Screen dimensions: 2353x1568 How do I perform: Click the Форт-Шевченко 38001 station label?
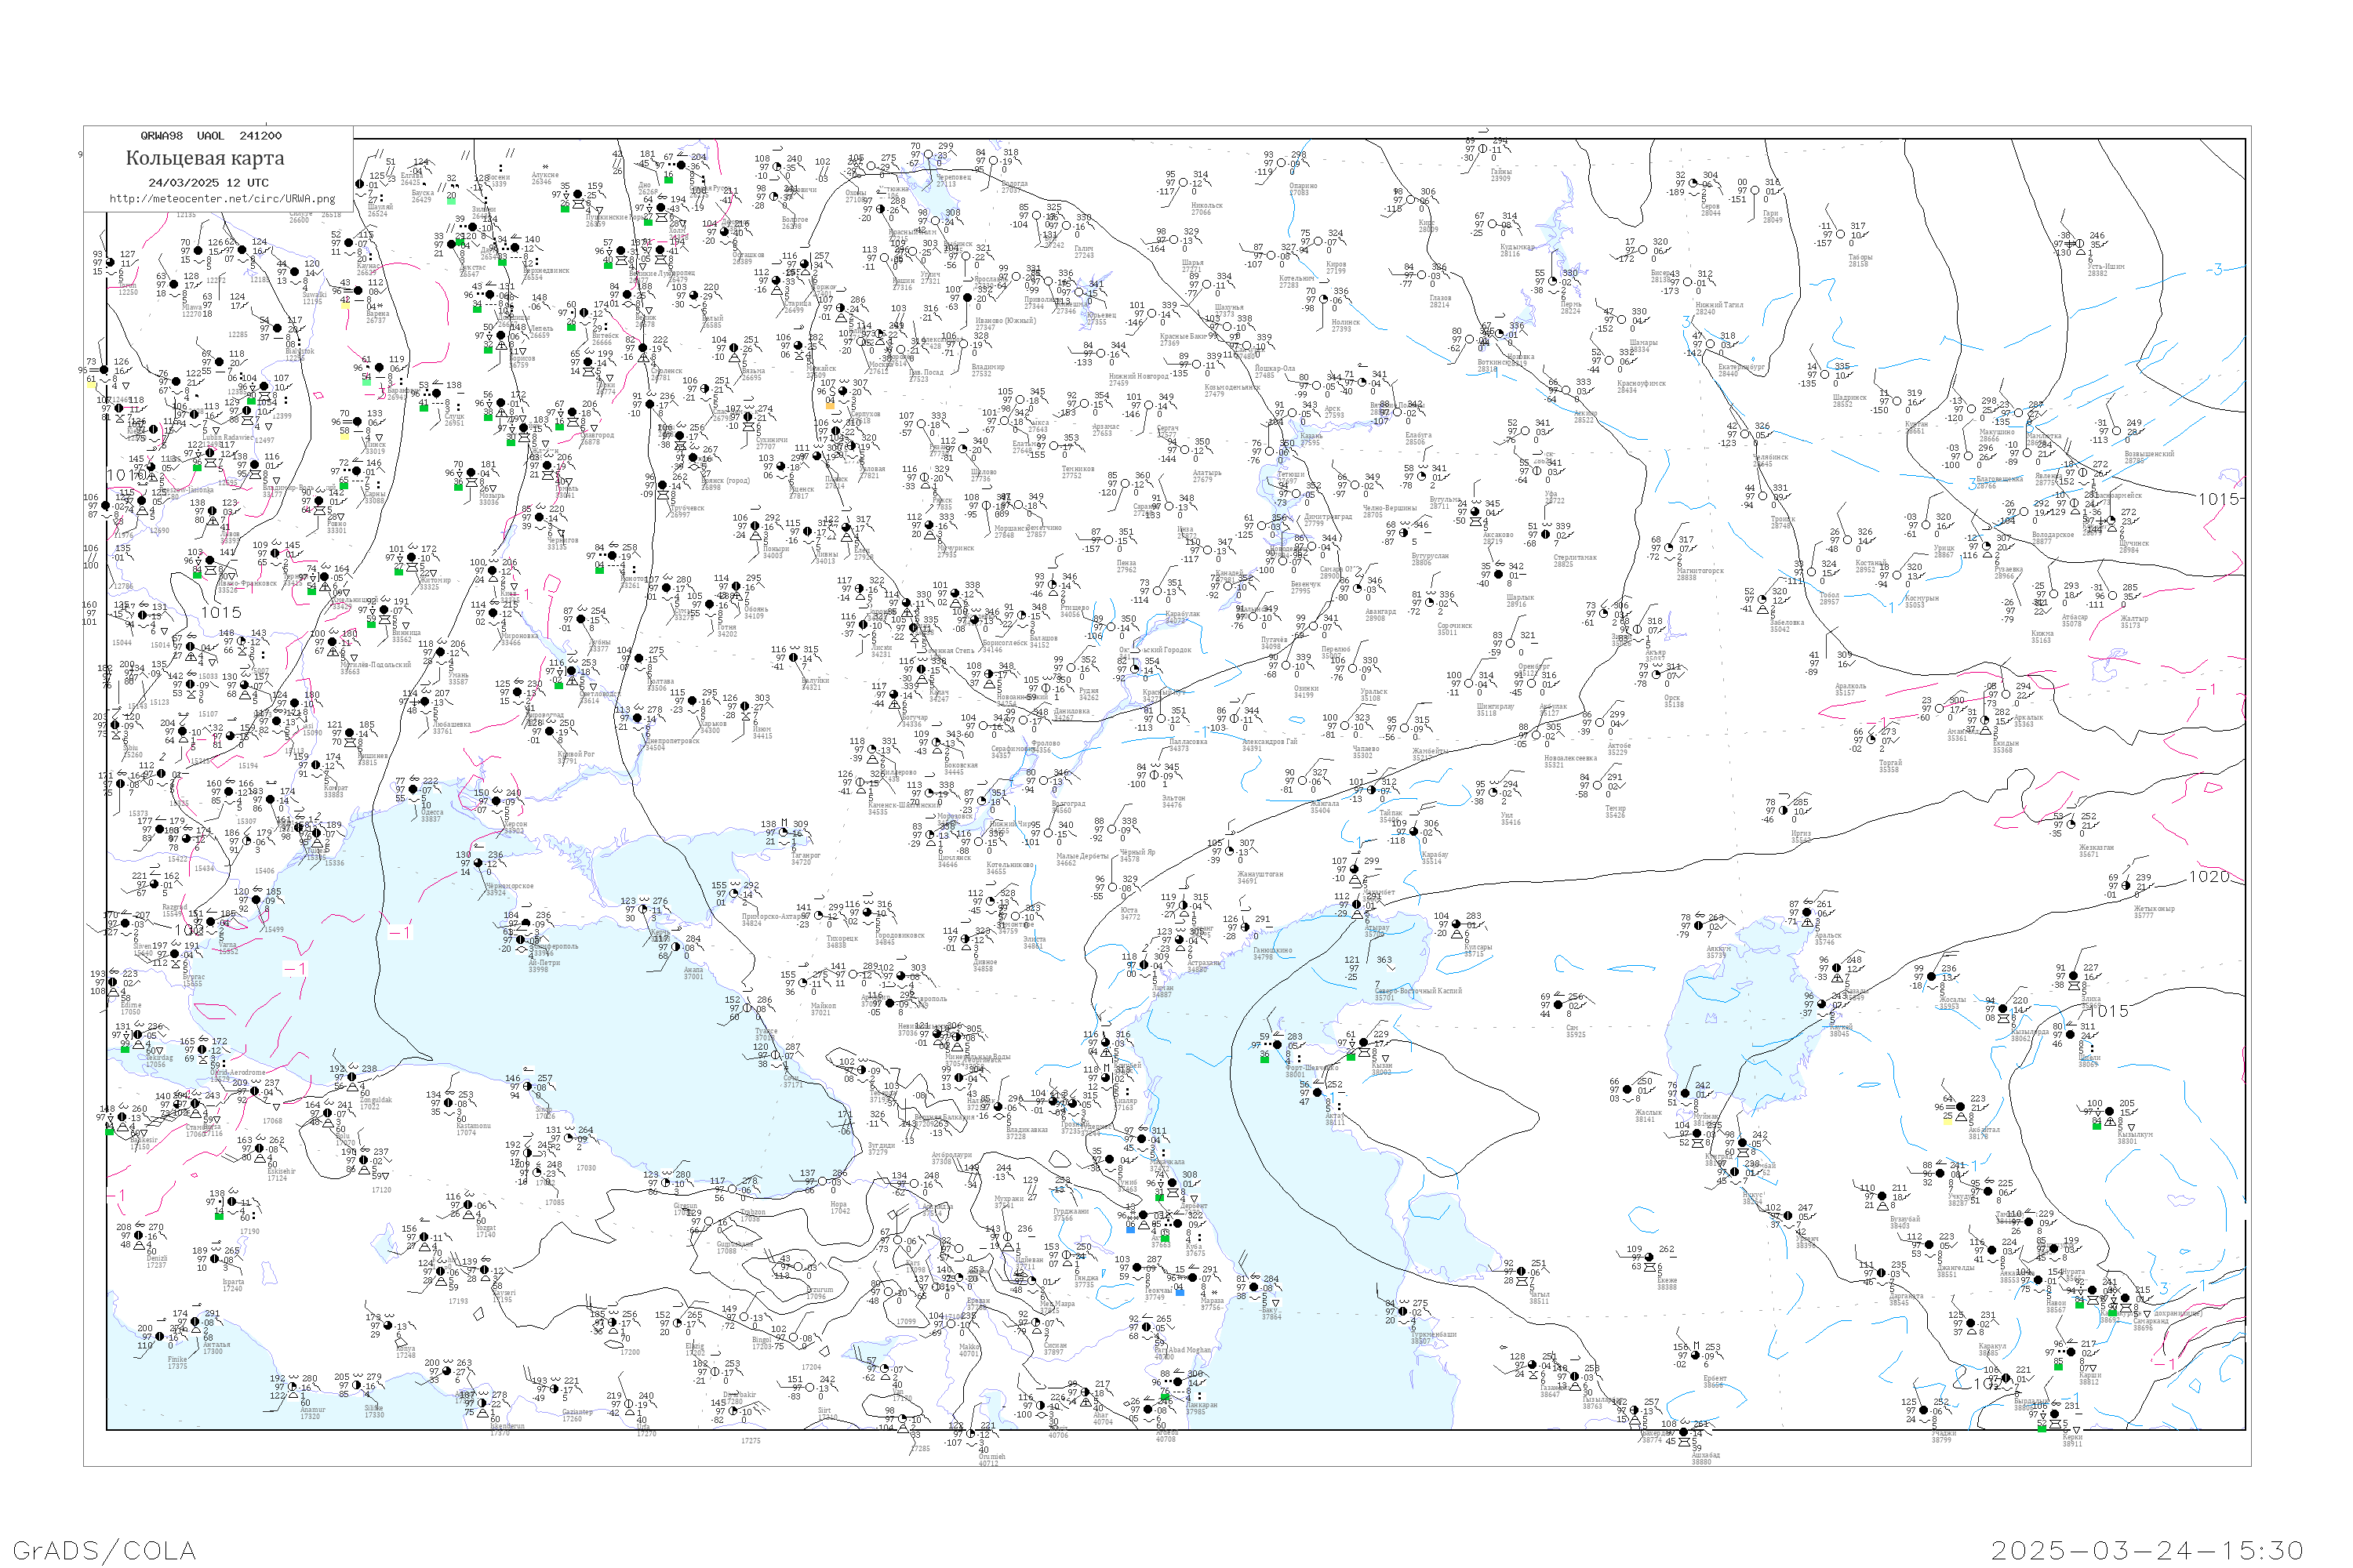click(x=1308, y=1071)
